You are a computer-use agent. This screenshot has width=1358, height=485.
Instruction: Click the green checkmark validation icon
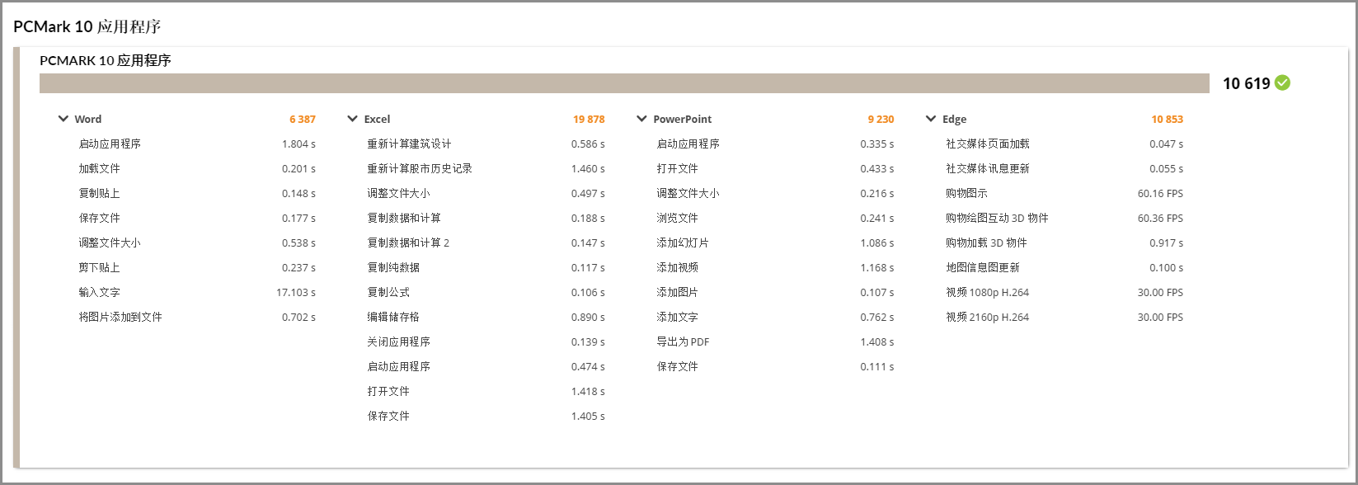point(1282,82)
